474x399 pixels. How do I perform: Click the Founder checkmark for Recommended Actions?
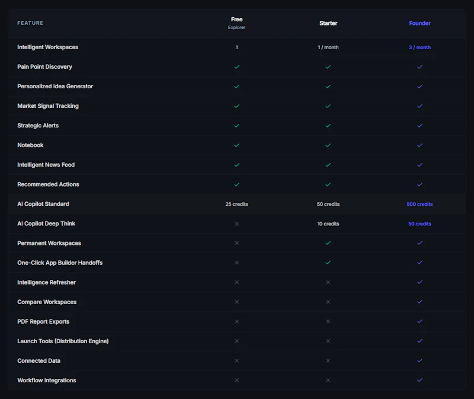coord(419,184)
